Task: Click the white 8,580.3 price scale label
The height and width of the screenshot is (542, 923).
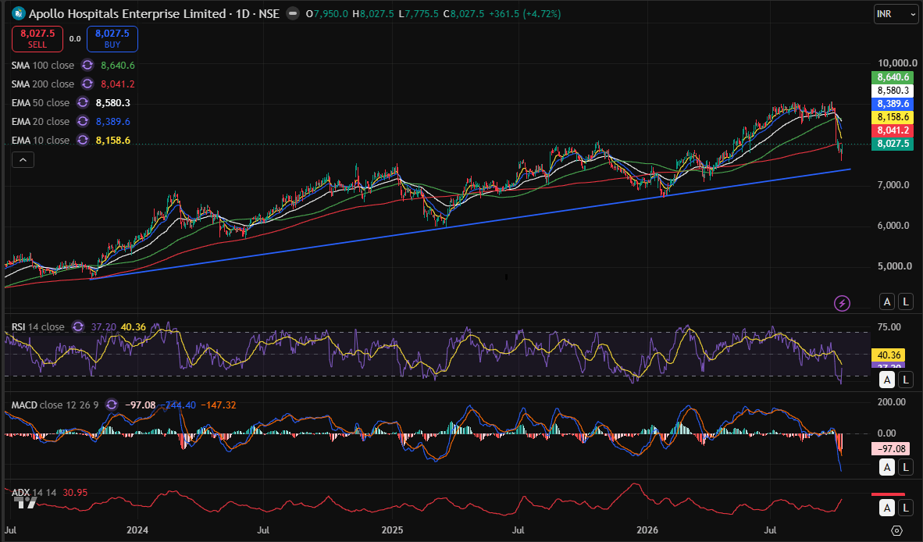Action: 893,91
